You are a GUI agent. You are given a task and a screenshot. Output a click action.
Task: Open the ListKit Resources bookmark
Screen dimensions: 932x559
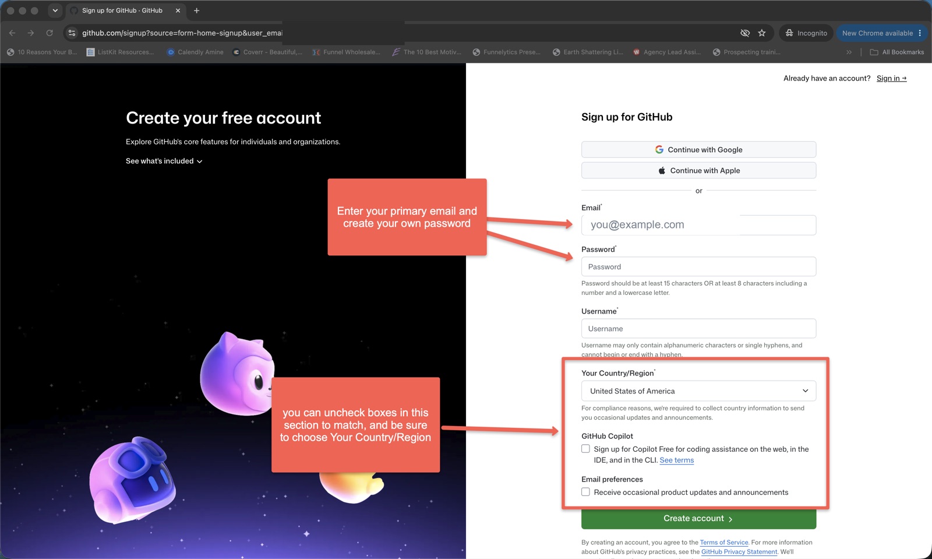(x=120, y=52)
